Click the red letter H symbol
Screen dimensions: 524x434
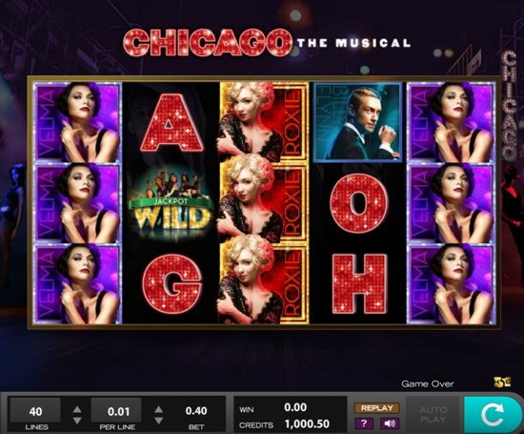(x=359, y=284)
